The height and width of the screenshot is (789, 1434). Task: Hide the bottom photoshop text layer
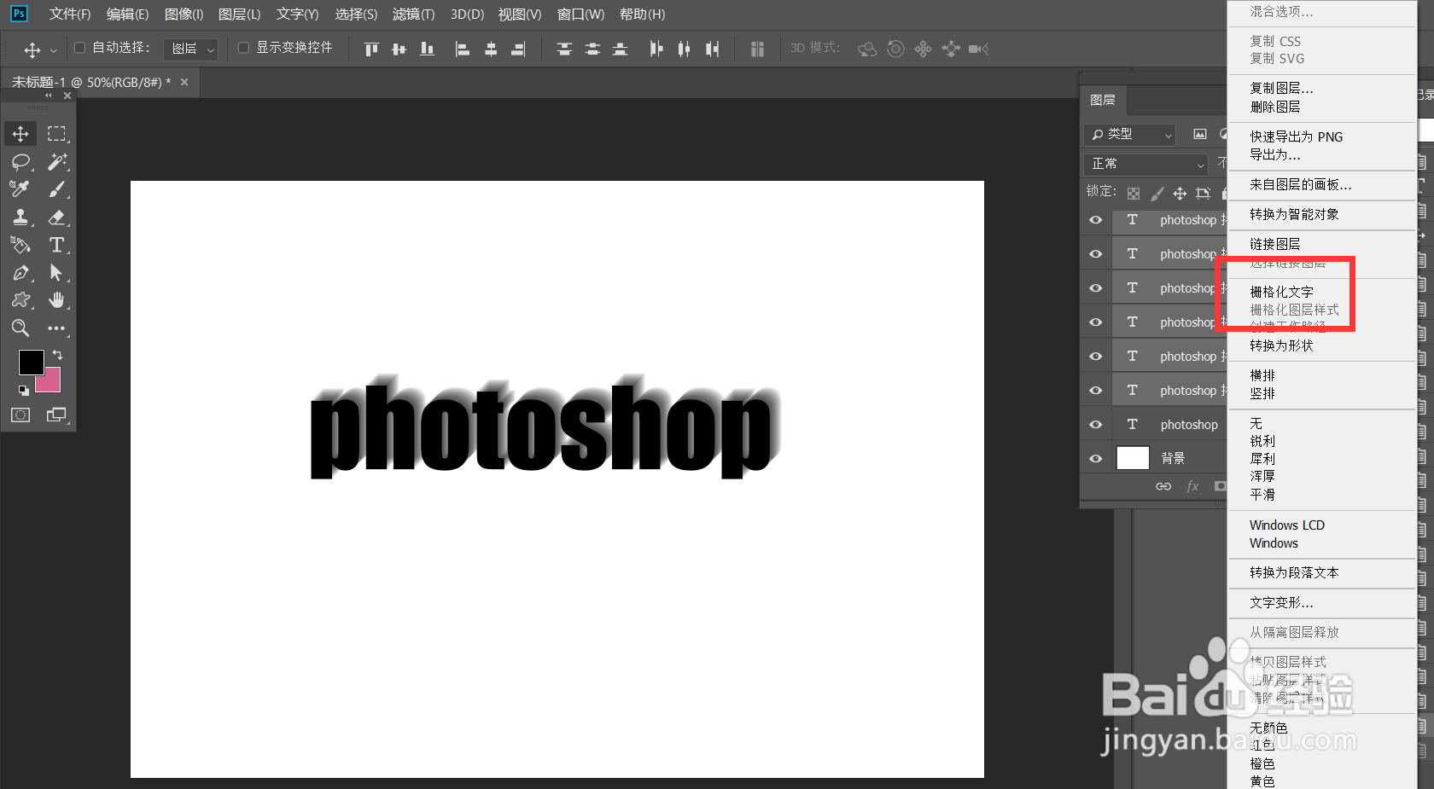tap(1096, 425)
